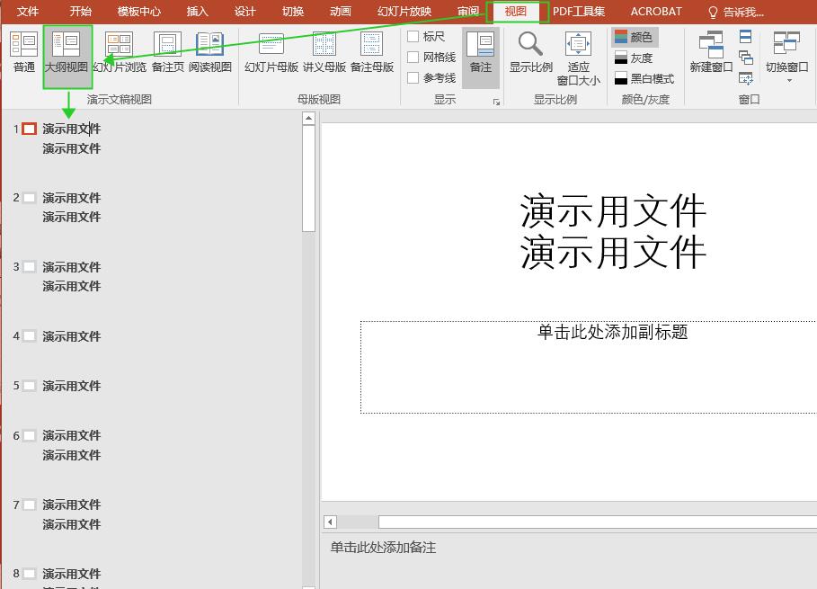This screenshot has height=589, width=817.
Task: Select slide 7 icon in outline
Action: click(29, 504)
